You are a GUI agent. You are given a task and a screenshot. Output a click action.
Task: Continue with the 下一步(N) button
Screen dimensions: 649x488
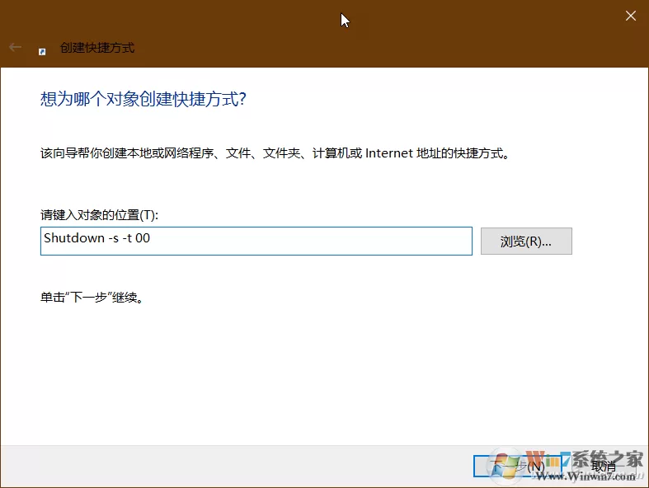coord(517,467)
